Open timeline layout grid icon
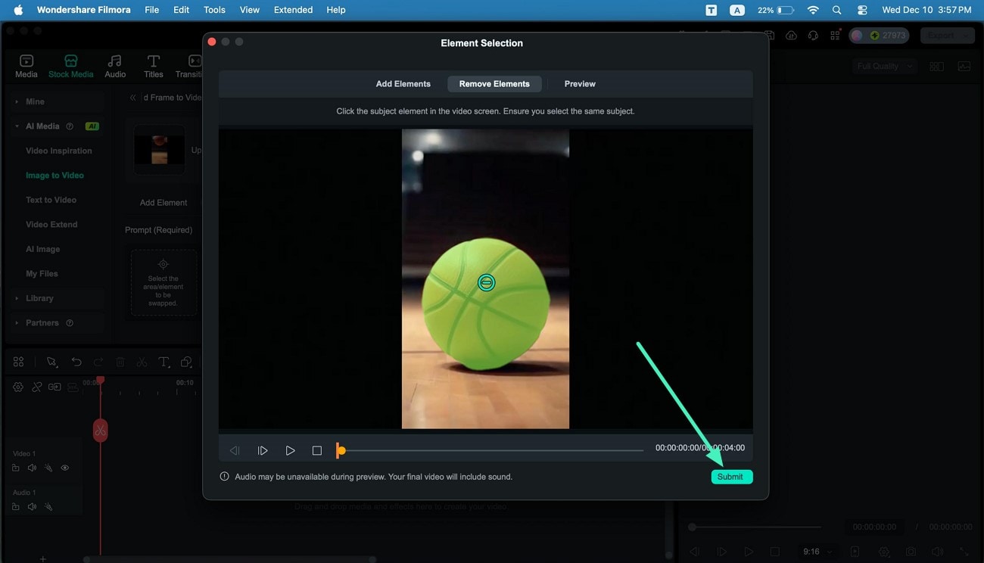Viewport: 984px width, 563px height. point(18,362)
